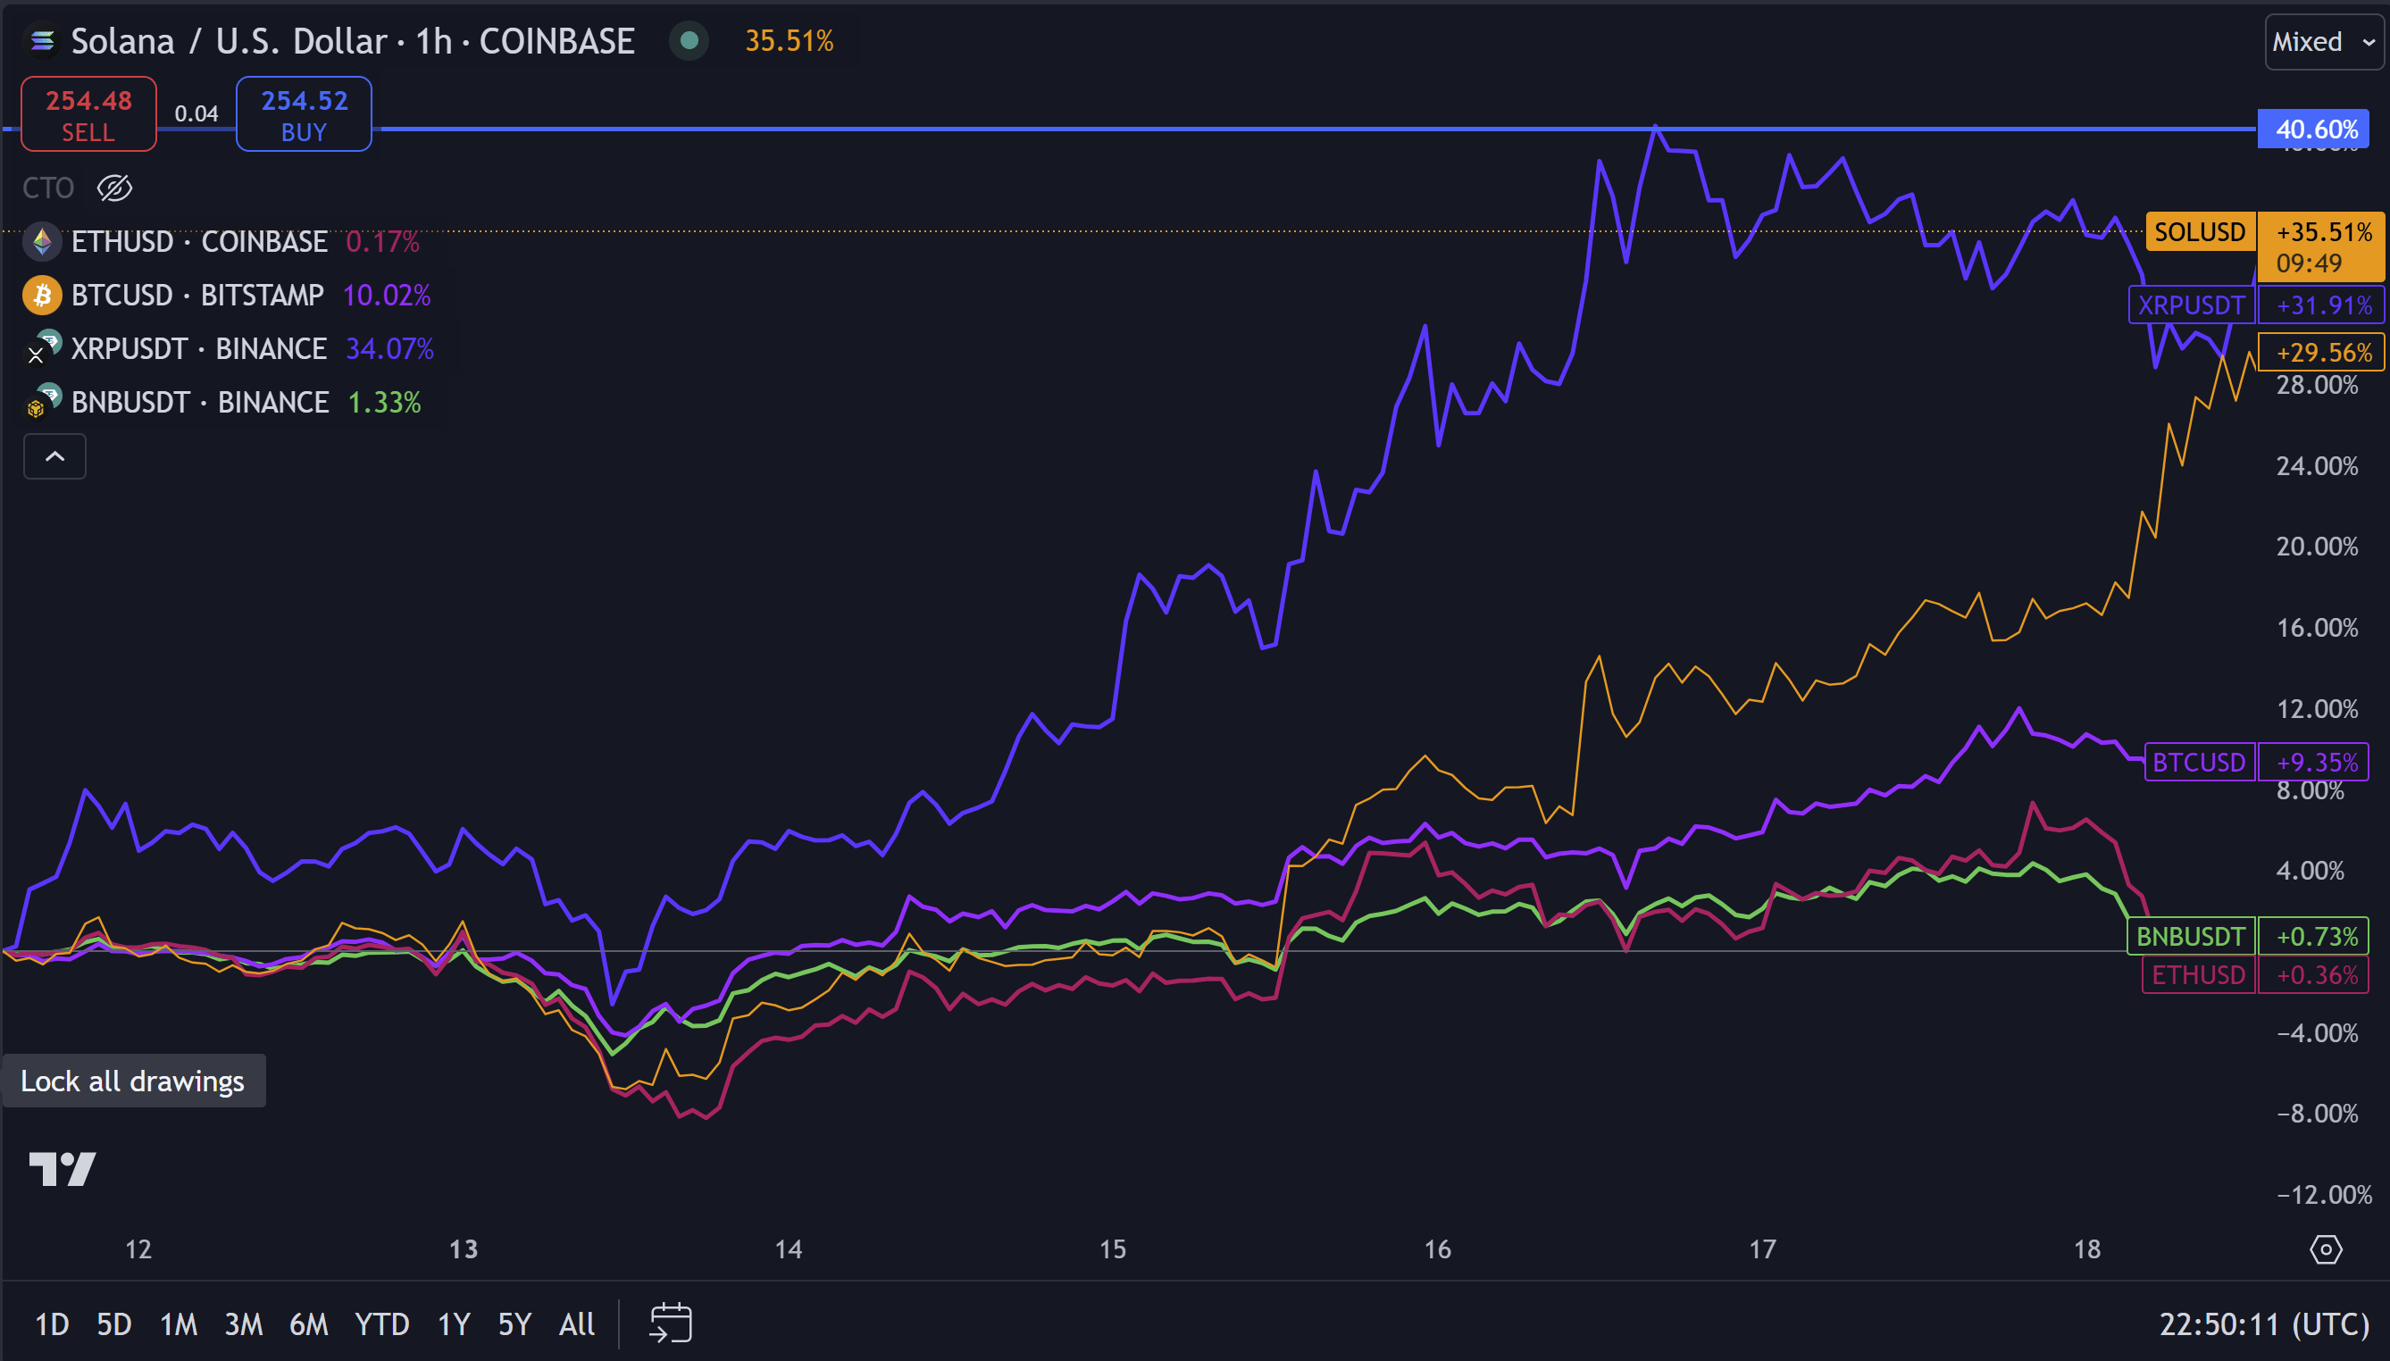Image resolution: width=2390 pixels, height=1361 pixels.
Task: Click the XRPUSDT · BINANCE legend row
Action: (229, 348)
